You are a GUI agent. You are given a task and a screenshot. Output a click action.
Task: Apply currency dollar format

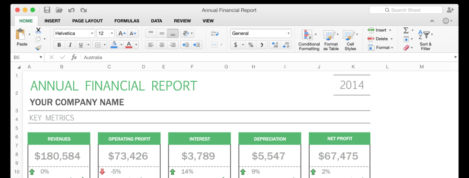click(x=235, y=45)
